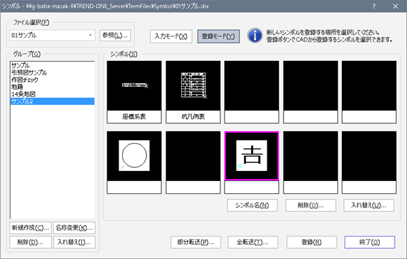The width and height of the screenshot is (407, 259).
Task: Click the 参照(L)... browse button
Action: [x=115, y=35]
